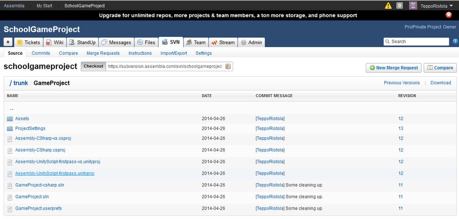Click the file icon beside Assembly-CSharp-vs.csproj
Image resolution: width=459 pixels, height=219 pixels.
[10, 139]
